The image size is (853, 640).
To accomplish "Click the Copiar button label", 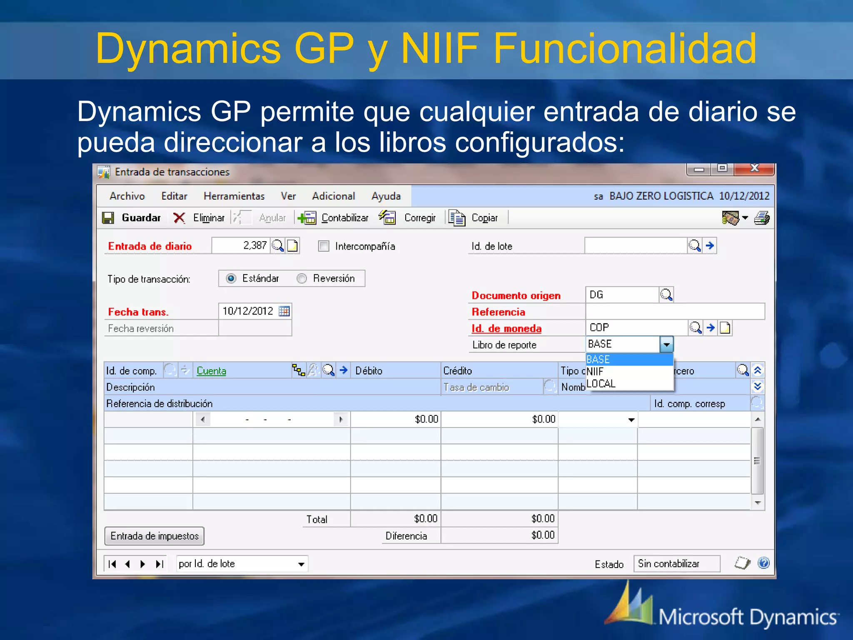I will pyautogui.click(x=484, y=218).
